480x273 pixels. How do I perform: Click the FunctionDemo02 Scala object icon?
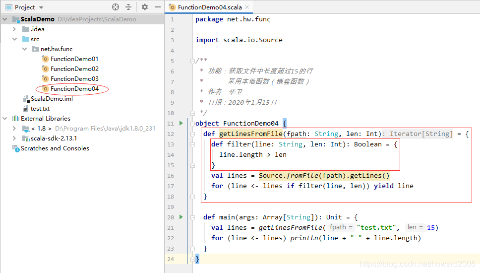pyautogui.click(x=45, y=69)
